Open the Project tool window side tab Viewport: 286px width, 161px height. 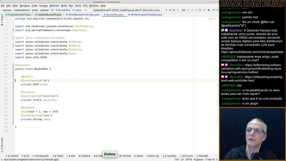coord(2,20)
